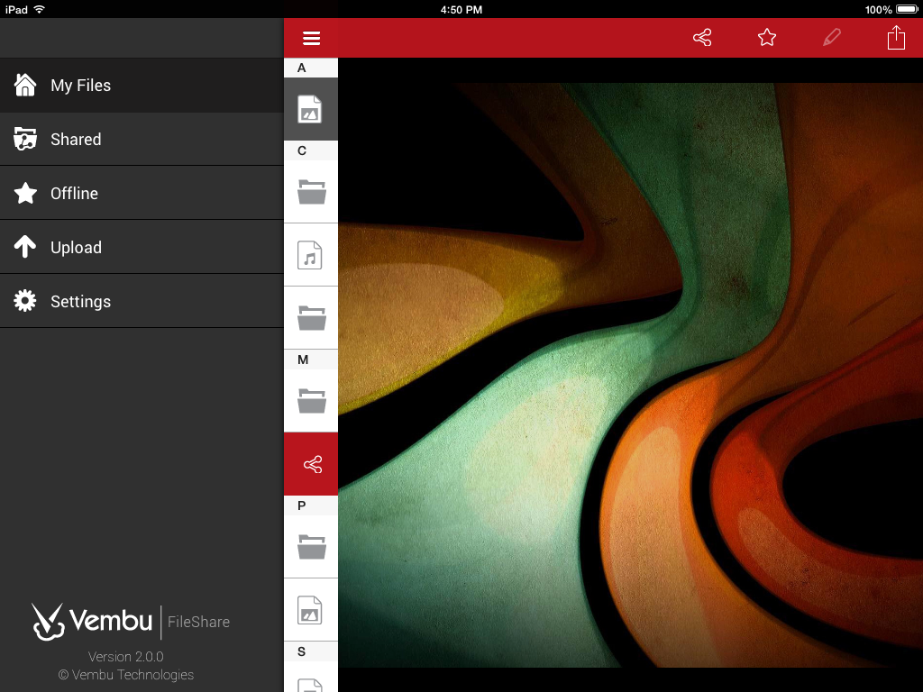Select the image file under section P
923x692 pixels.
click(x=310, y=610)
